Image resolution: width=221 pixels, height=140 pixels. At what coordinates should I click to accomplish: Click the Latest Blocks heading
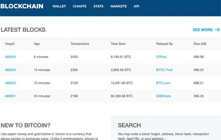23,30
